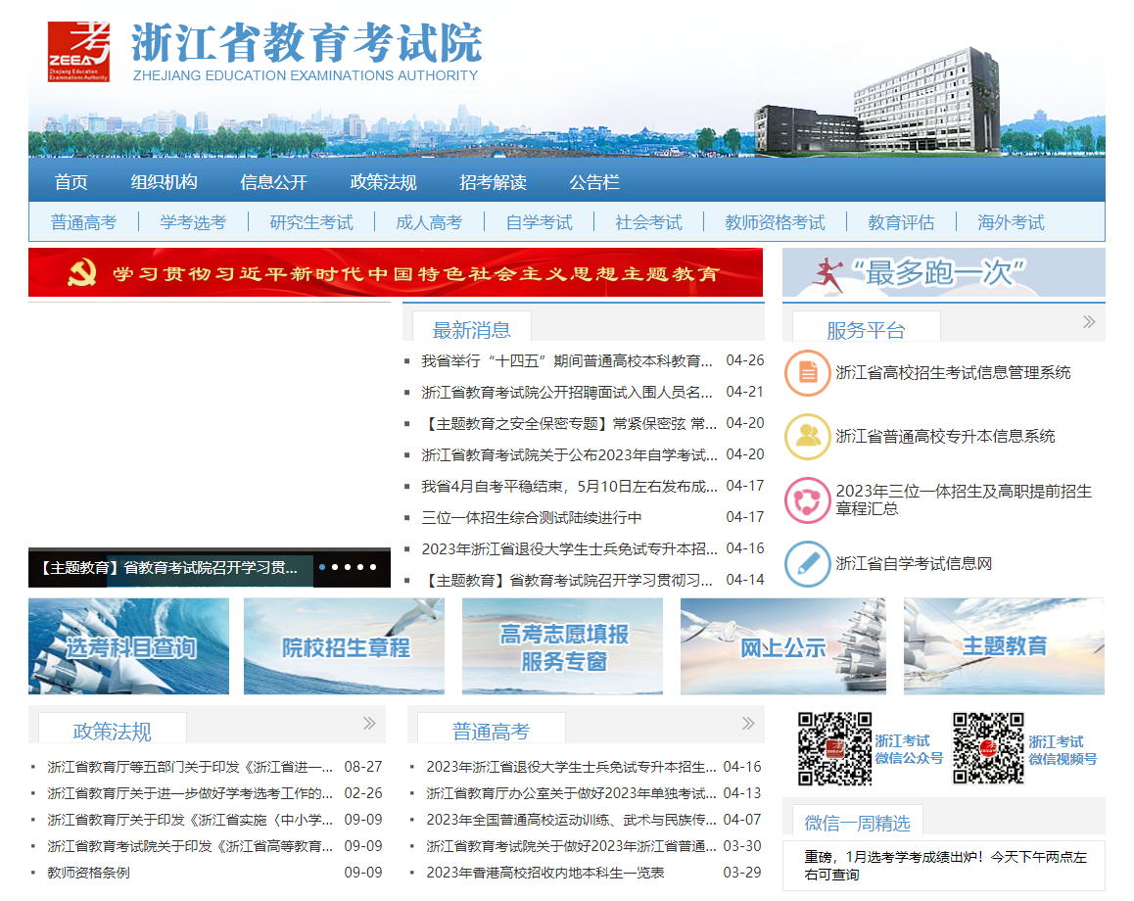Open 教师资格条例 policy link
Viewport: 1134px width, 901px height.
pos(88,873)
